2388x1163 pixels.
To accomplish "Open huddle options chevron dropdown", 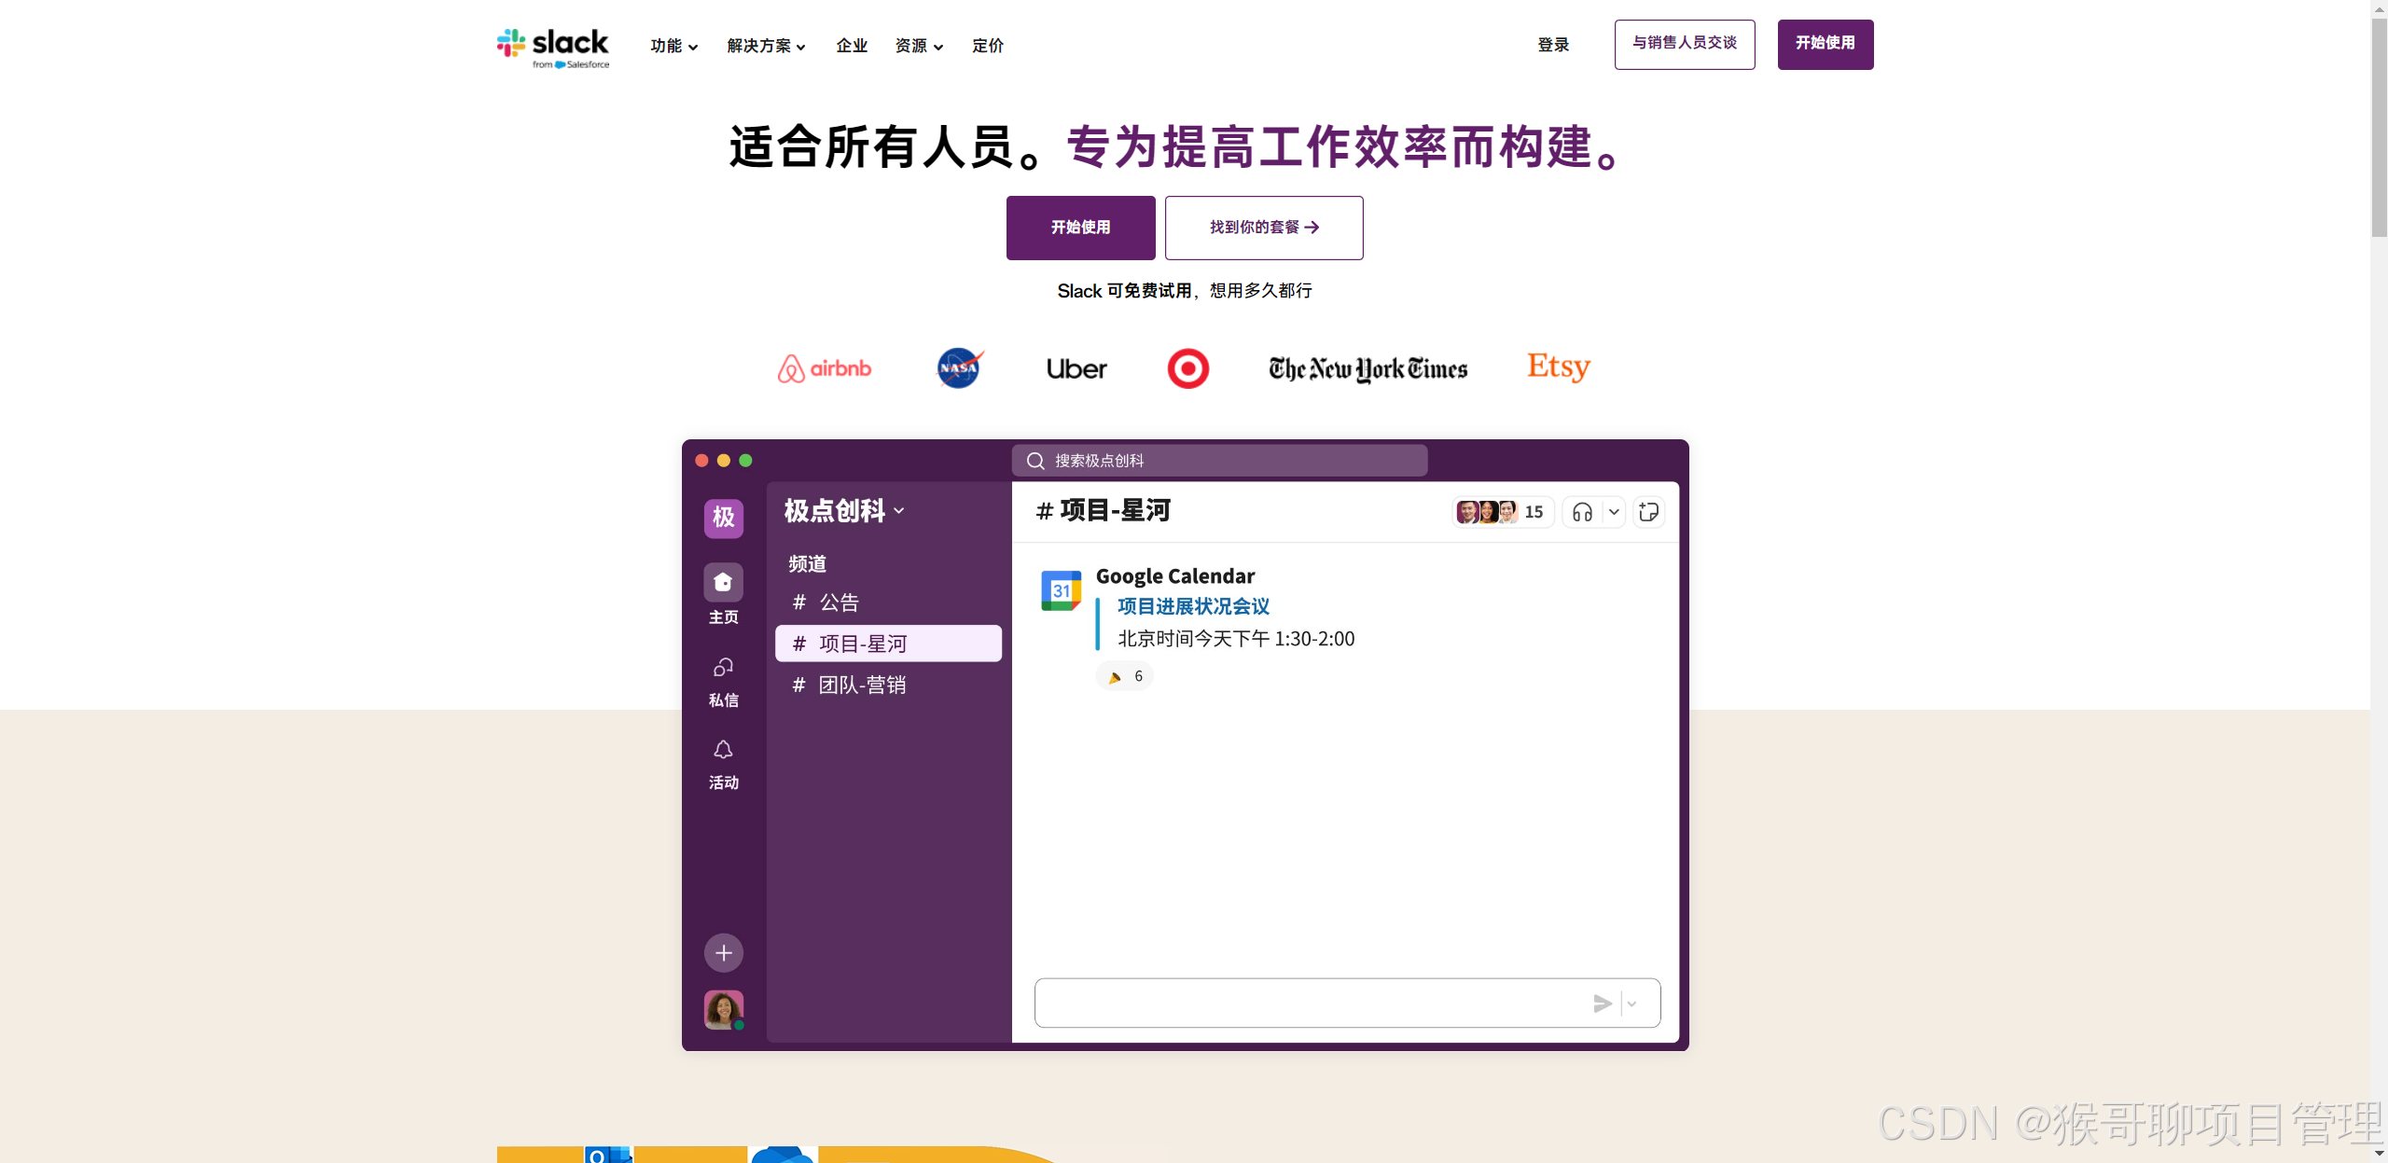I will 1614,512.
